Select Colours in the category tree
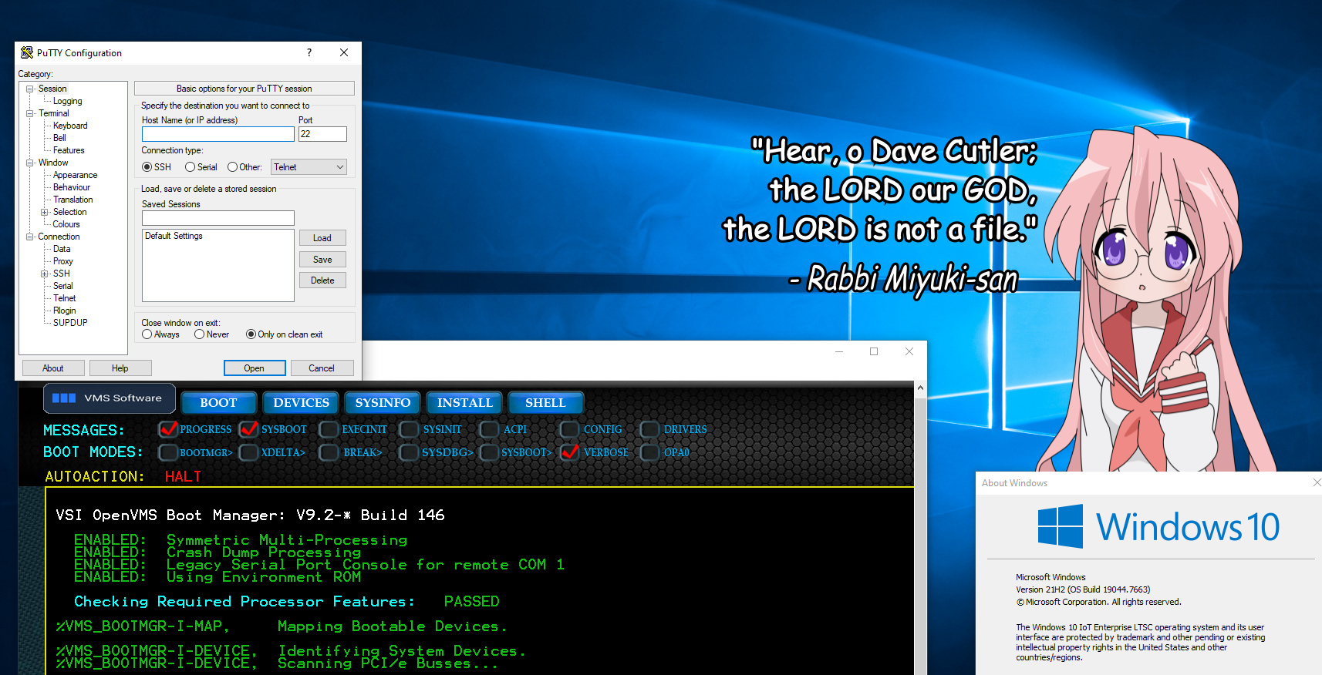 click(66, 224)
